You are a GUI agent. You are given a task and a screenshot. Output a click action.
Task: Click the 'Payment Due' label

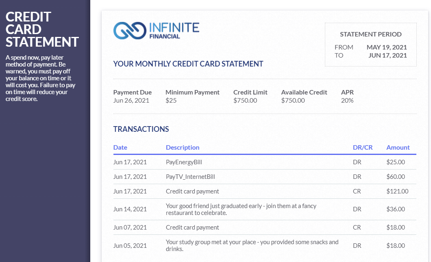point(133,92)
